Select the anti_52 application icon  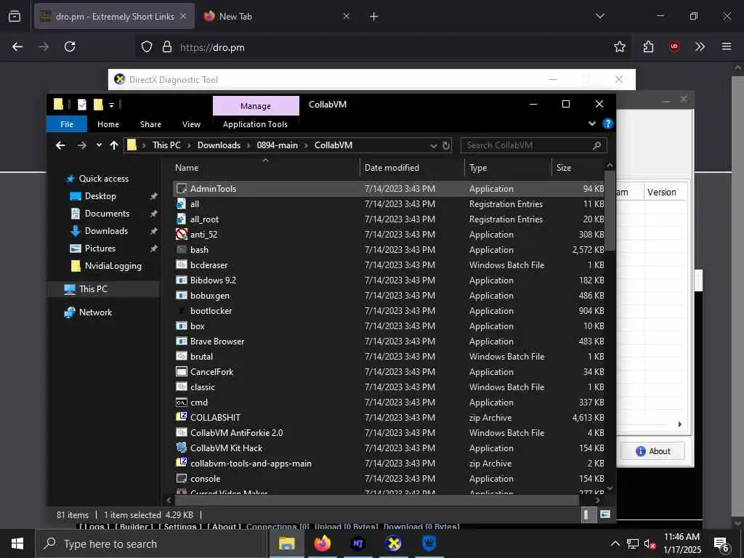point(181,234)
